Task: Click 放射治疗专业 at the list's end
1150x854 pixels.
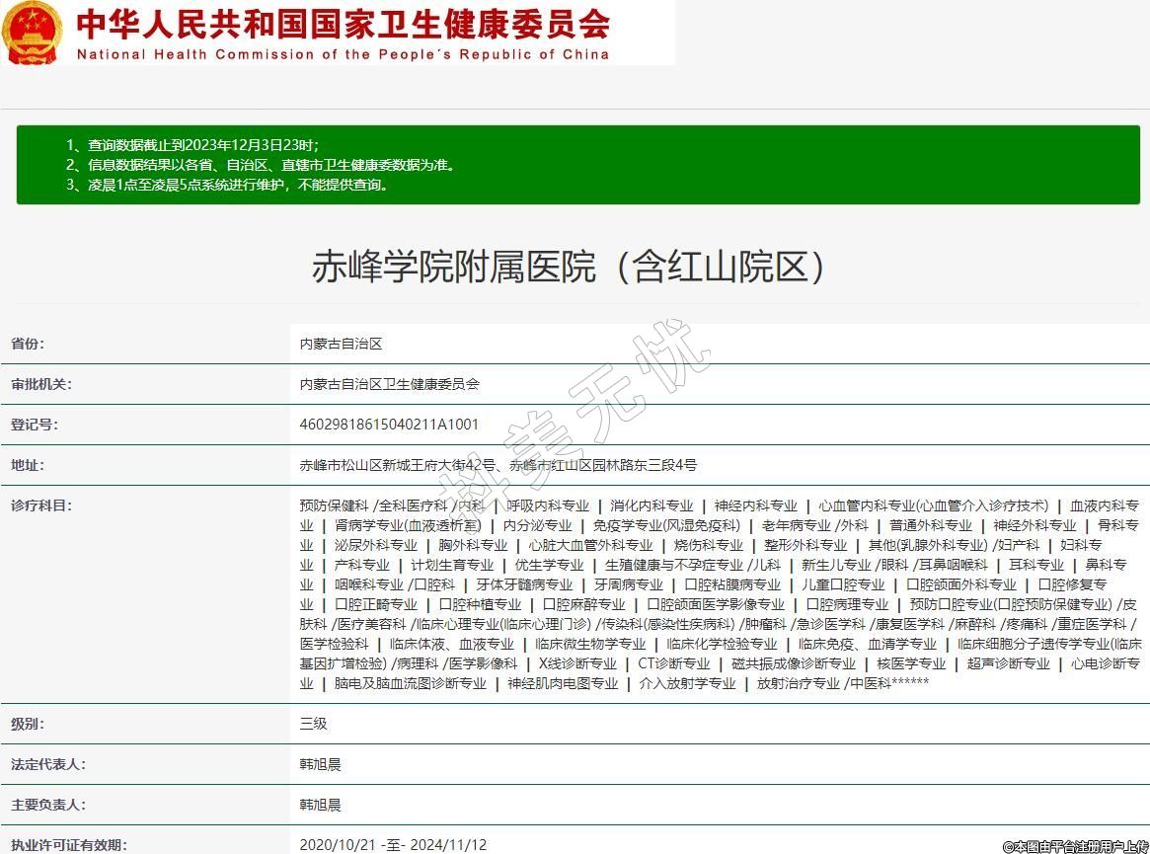Action: pyautogui.click(x=798, y=683)
